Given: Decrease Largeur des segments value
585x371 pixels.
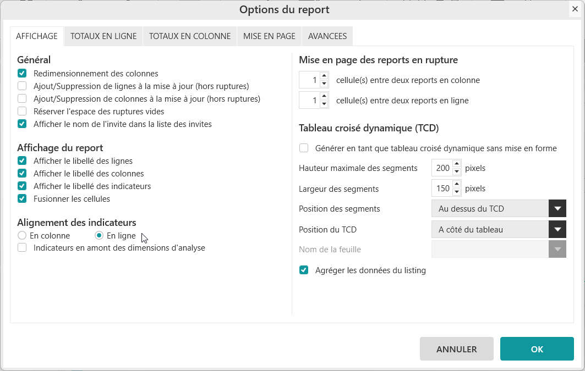Looking at the screenshot, I should click(x=457, y=192).
